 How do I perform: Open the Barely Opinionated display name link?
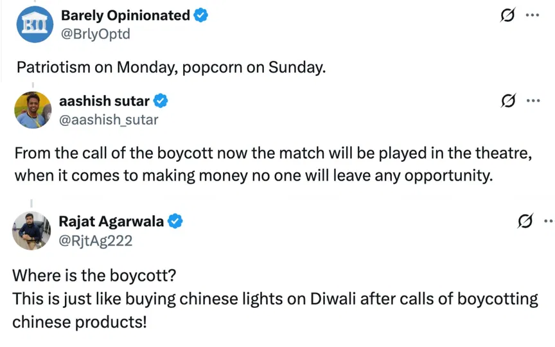(x=125, y=16)
